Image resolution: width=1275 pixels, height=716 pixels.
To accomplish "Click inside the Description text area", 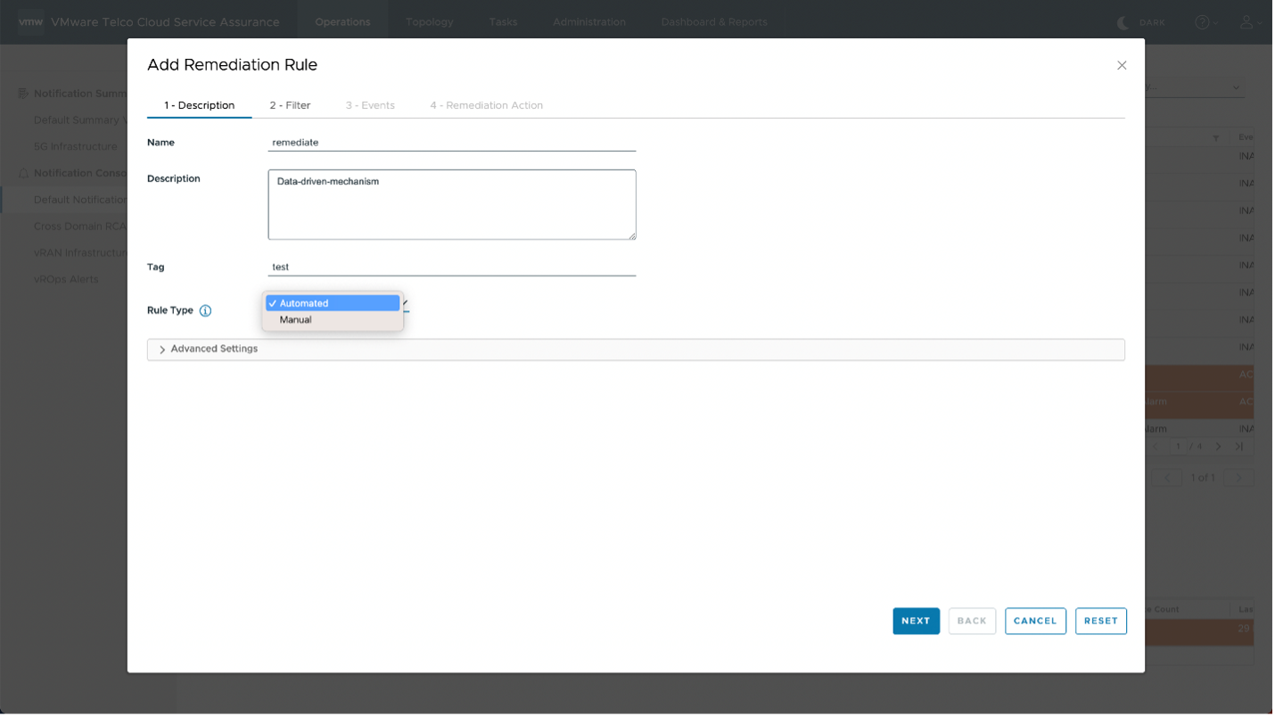I will coord(451,205).
